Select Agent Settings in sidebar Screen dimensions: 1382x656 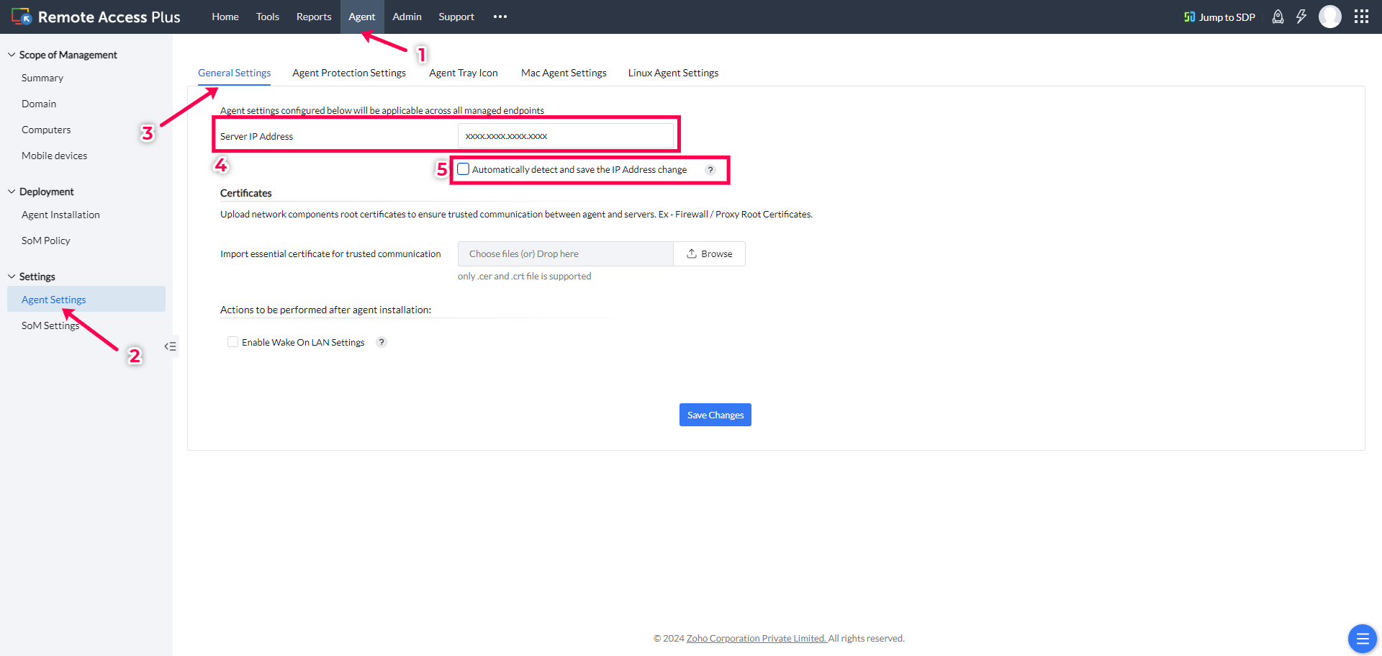tap(86, 299)
